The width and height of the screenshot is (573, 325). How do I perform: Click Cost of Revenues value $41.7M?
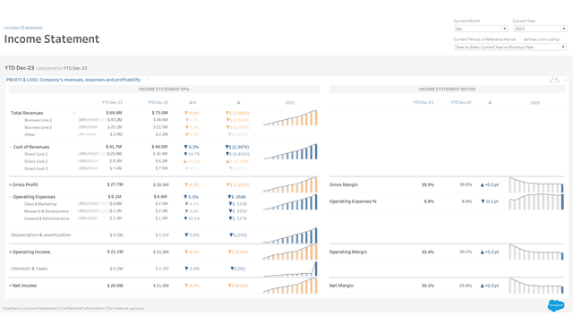pyautogui.click(x=115, y=147)
